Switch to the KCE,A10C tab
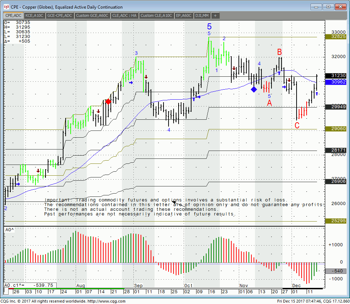The width and height of the screenshot is (350, 304). [x=34, y=15]
